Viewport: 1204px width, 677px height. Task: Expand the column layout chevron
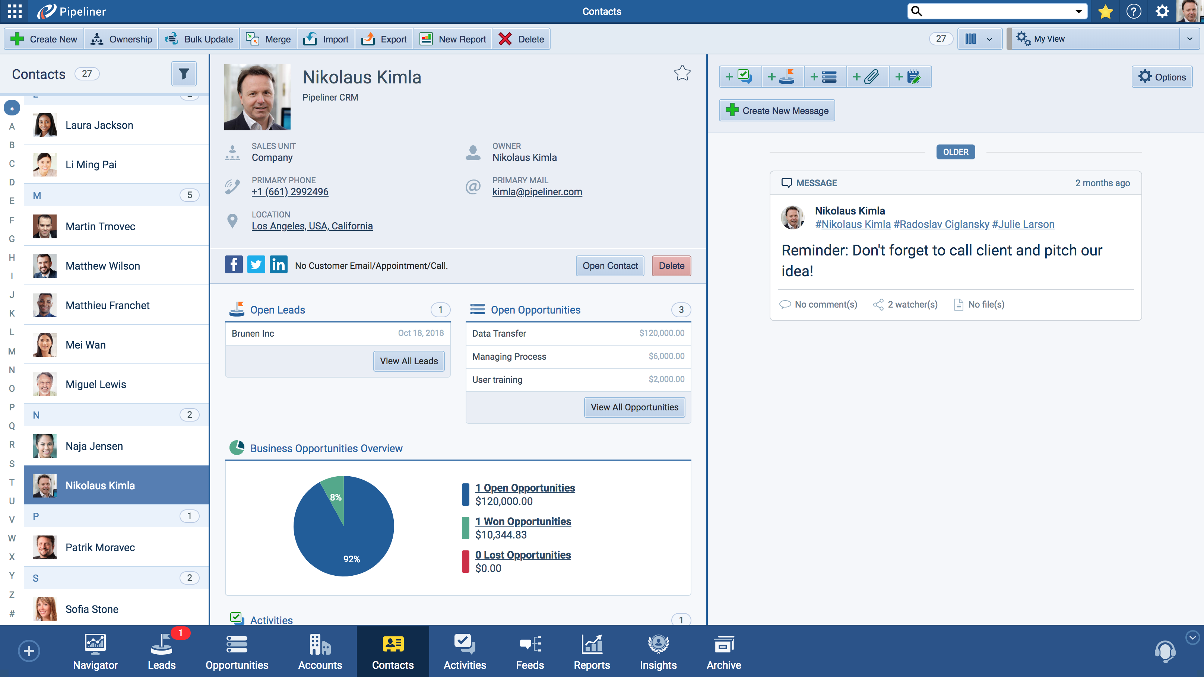tap(989, 39)
